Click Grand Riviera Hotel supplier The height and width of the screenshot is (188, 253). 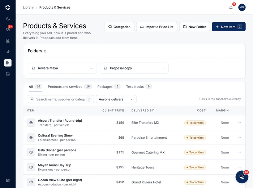(x=146, y=182)
